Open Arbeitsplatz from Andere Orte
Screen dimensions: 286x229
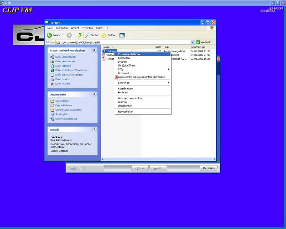click(x=61, y=114)
